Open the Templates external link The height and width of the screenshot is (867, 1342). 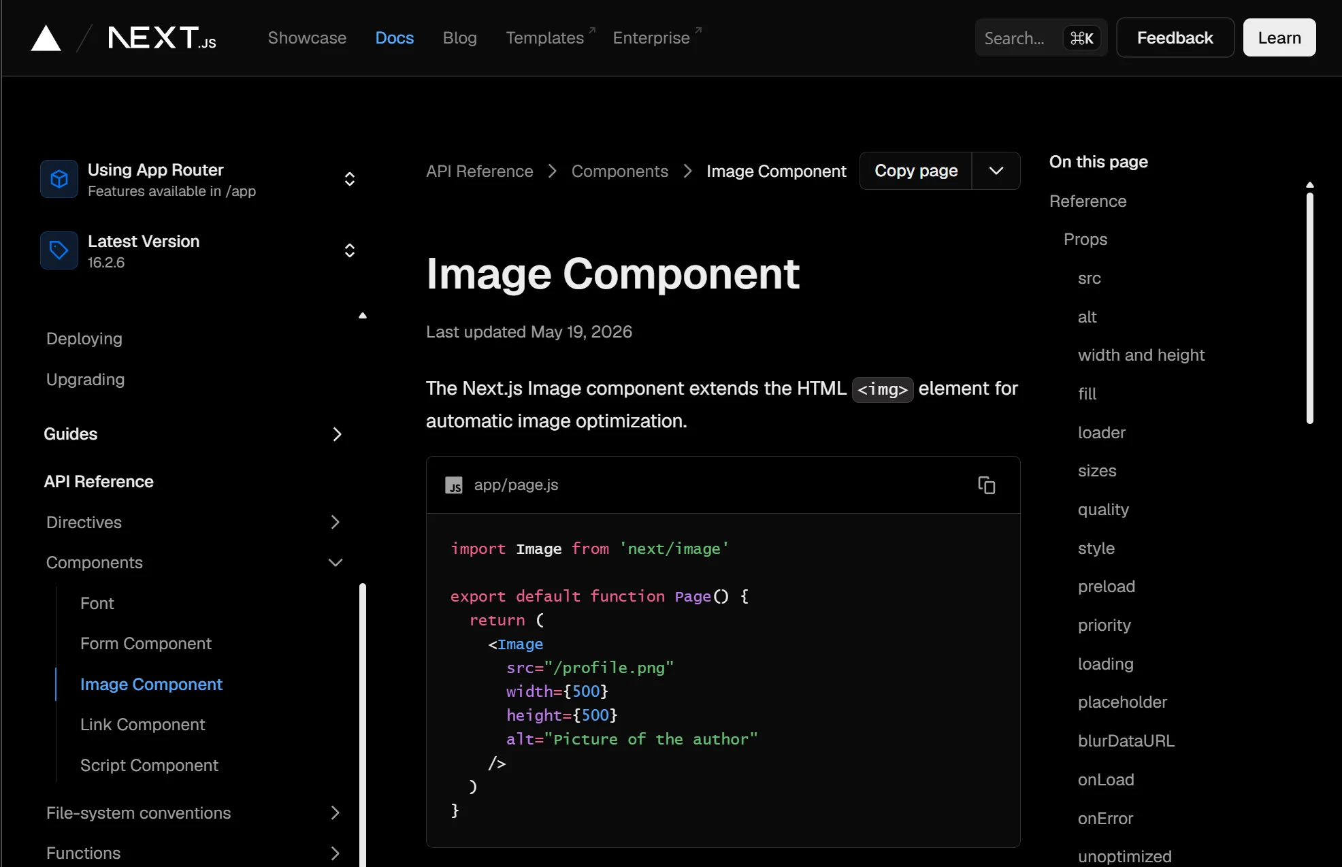point(551,38)
